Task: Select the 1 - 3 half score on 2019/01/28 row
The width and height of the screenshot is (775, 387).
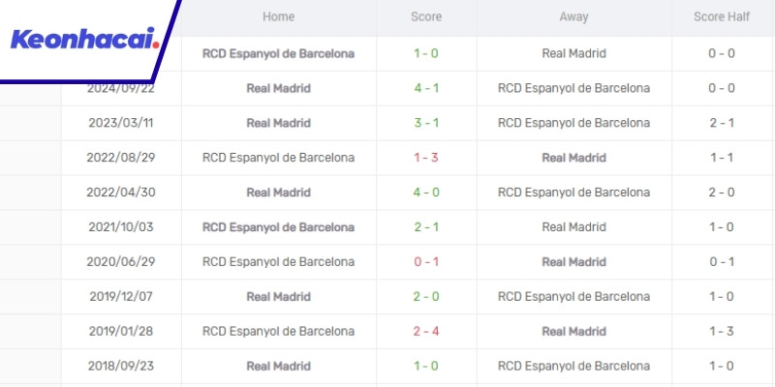Action: coord(719,332)
